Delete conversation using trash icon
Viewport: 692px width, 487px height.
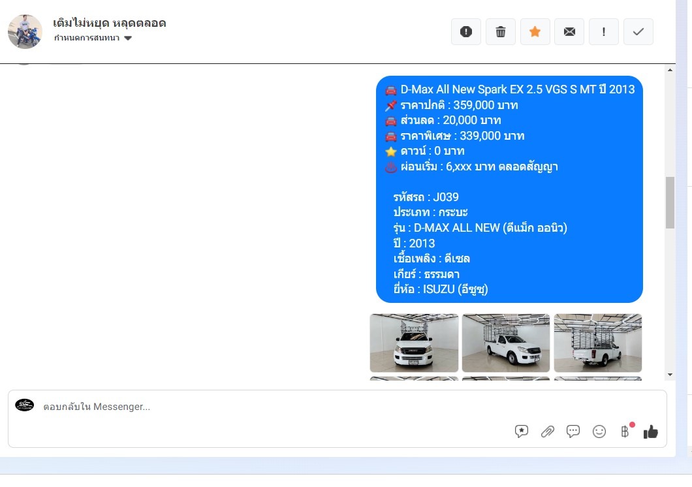coord(501,32)
